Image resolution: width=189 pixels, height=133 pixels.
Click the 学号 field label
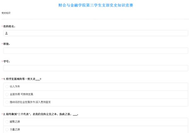click(x=7, y=61)
